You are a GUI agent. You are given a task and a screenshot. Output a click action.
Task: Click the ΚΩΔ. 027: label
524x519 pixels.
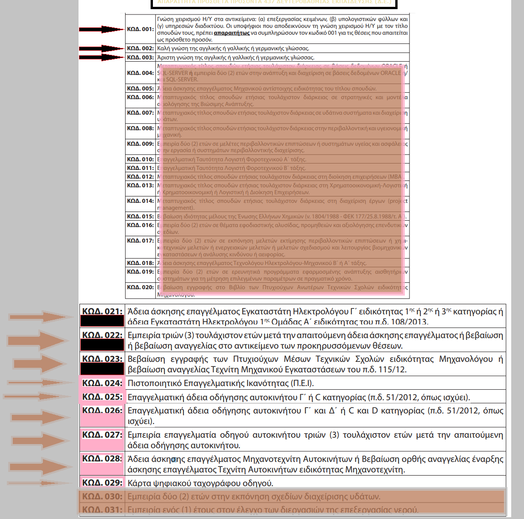103,435
